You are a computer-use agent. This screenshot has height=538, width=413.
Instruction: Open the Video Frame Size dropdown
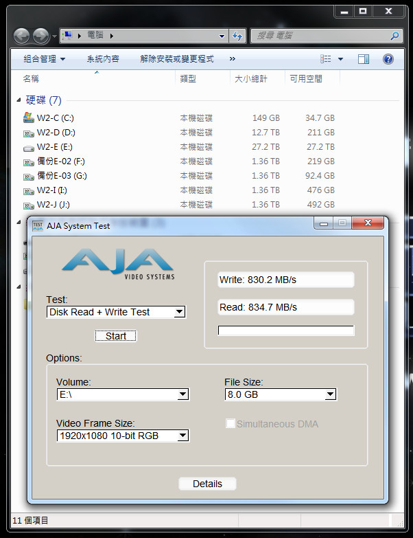(x=123, y=436)
